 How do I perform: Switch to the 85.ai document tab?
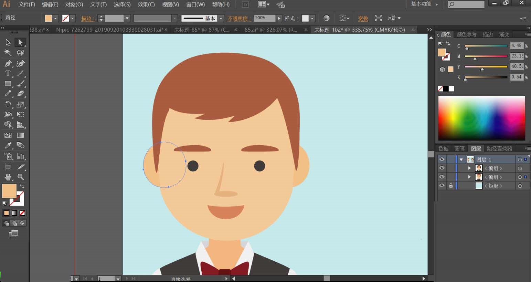[270, 30]
